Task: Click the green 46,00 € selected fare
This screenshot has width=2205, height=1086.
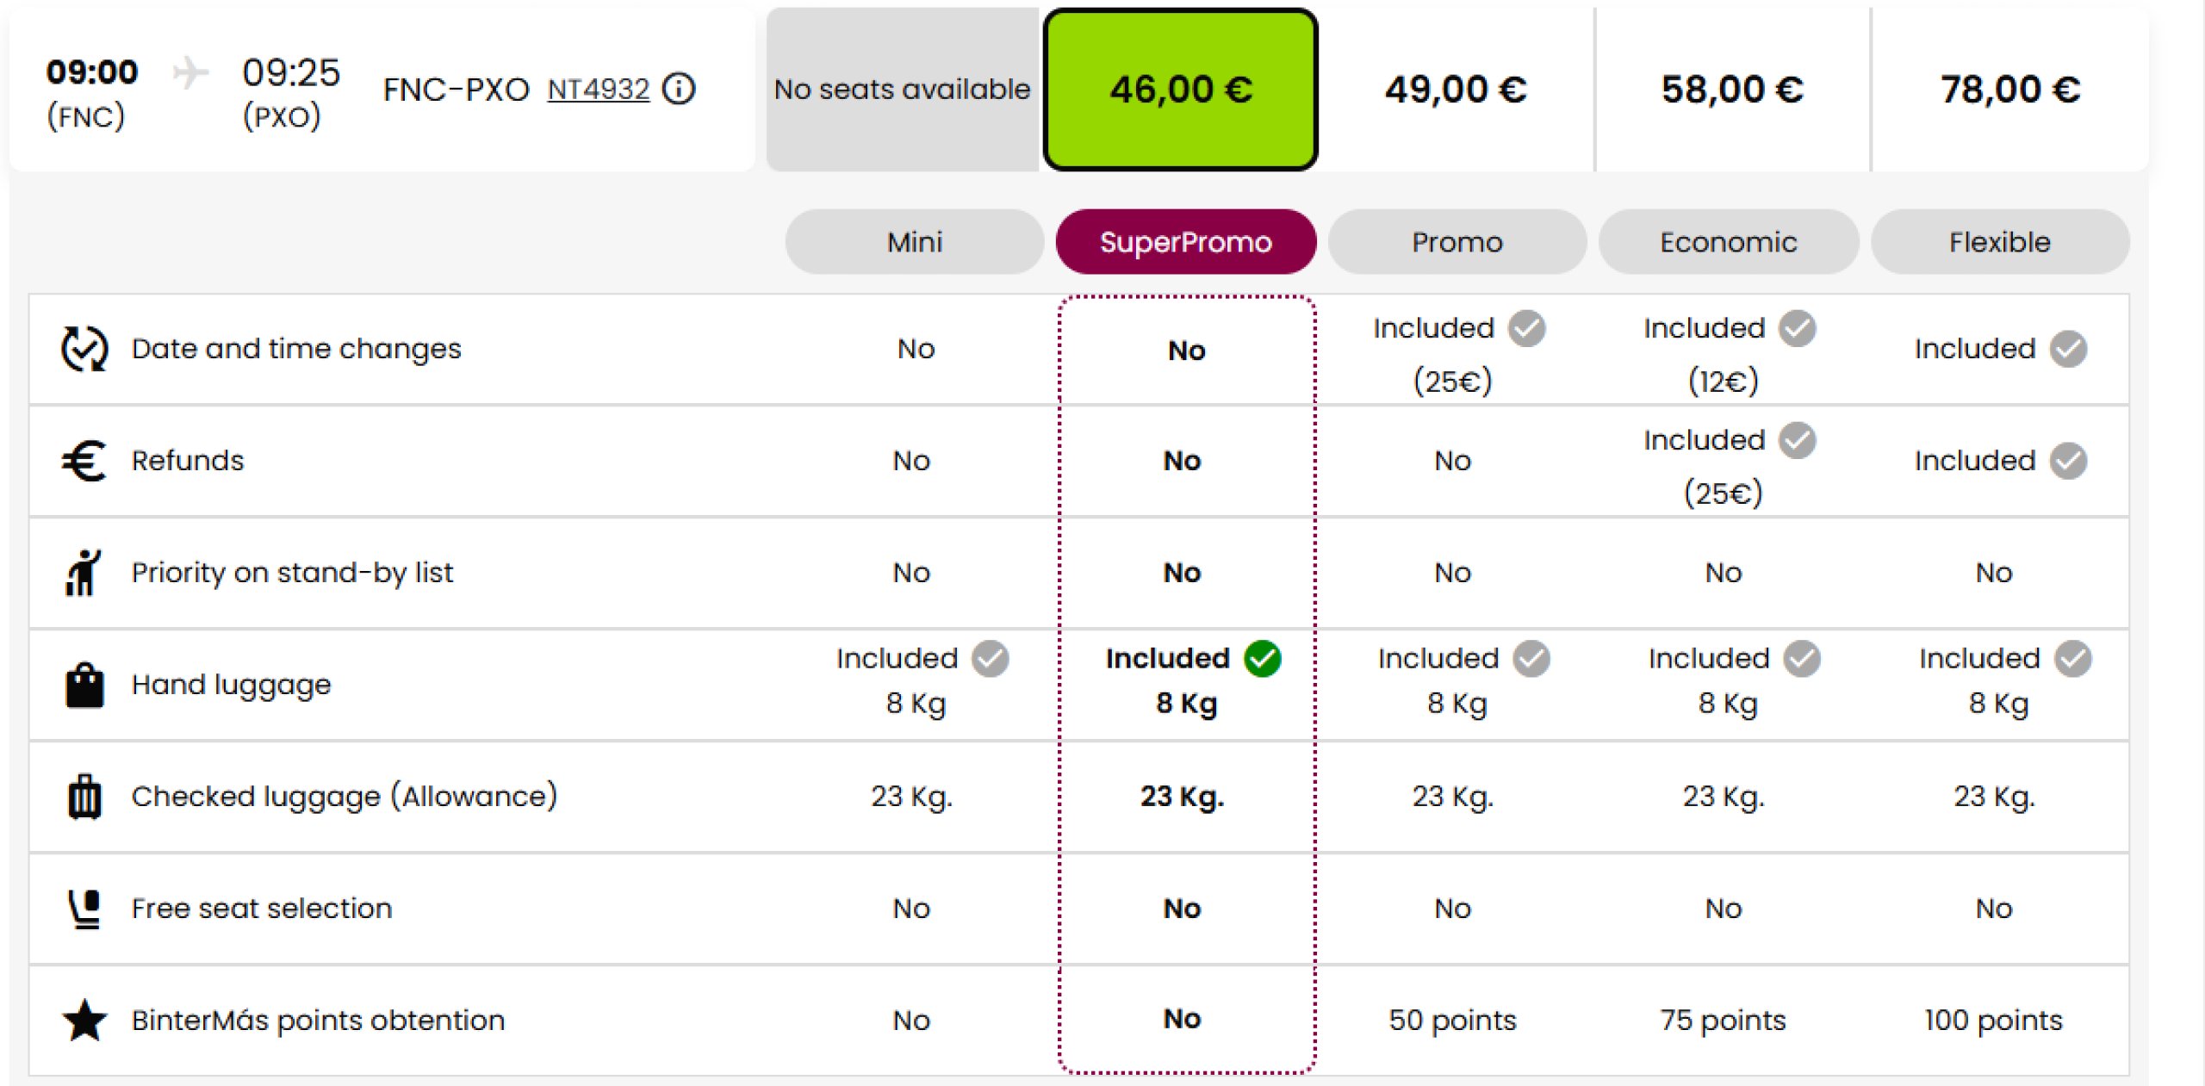Action: coord(1180,90)
